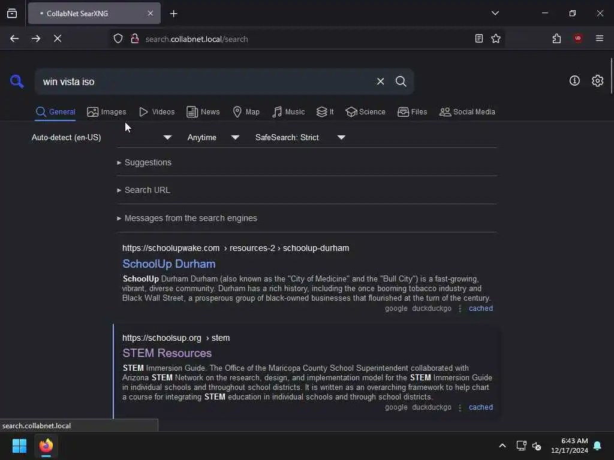
Task: Open cached link for STEM Resources
Action: [x=480, y=407]
